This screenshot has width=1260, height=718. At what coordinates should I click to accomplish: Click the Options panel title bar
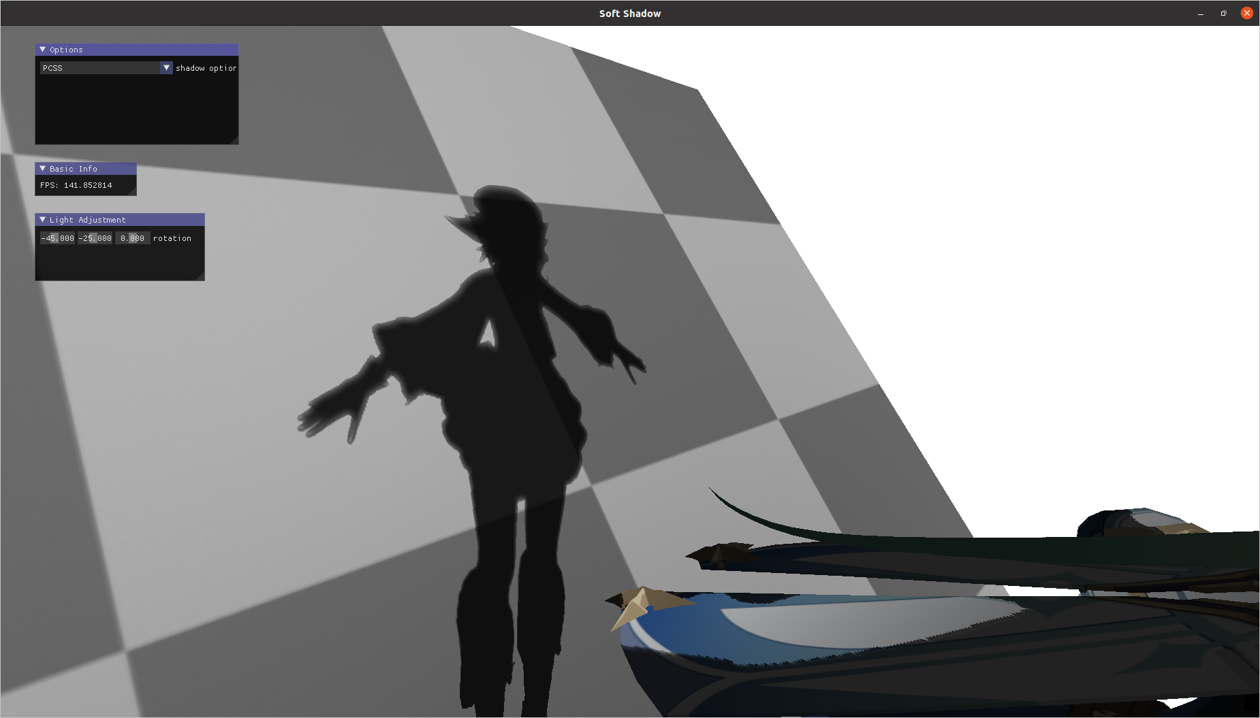click(137, 50)
